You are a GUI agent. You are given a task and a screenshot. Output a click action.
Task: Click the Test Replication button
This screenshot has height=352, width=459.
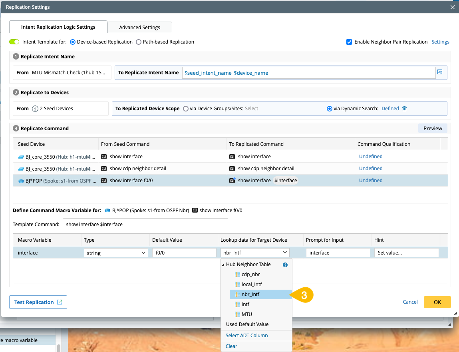pos(38,302)
